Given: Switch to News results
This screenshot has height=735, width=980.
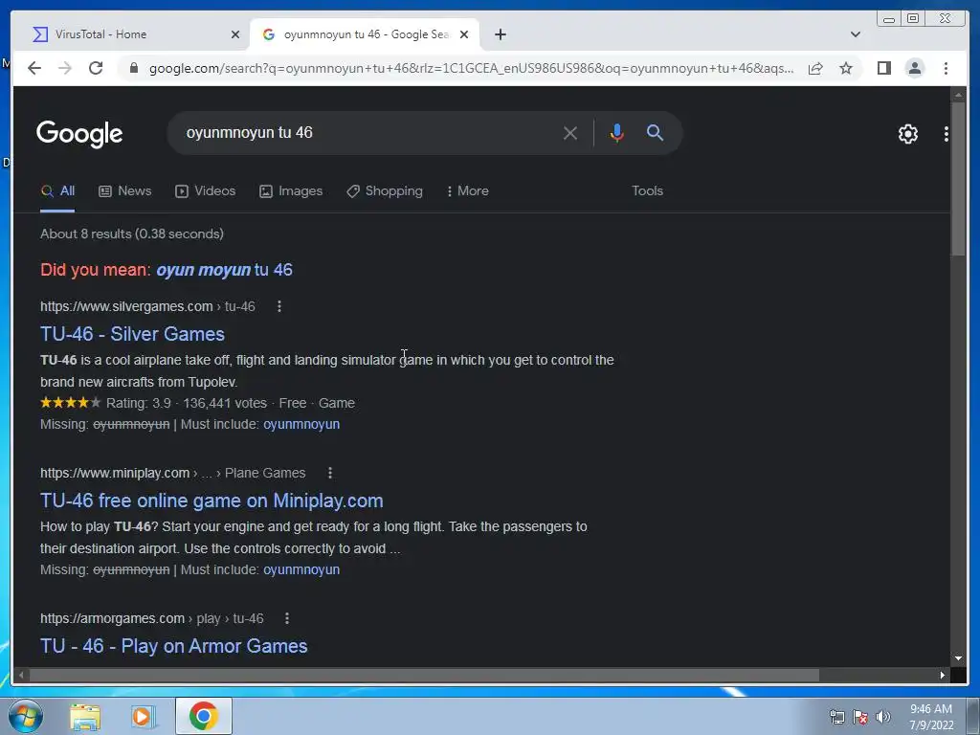Looking at the screenshot, I should click(x=125, y=191).
